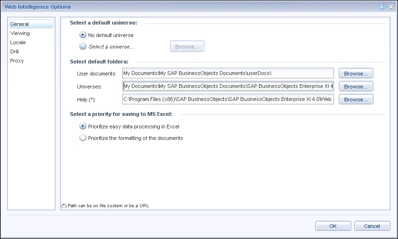
Task: Select Prioritize the formatting of the documents
Action: 83,138
